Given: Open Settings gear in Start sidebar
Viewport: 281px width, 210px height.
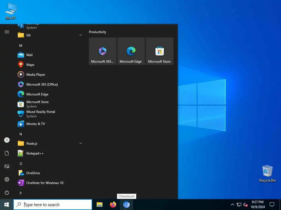Looking at the screenshot, I should pos(7,179).
